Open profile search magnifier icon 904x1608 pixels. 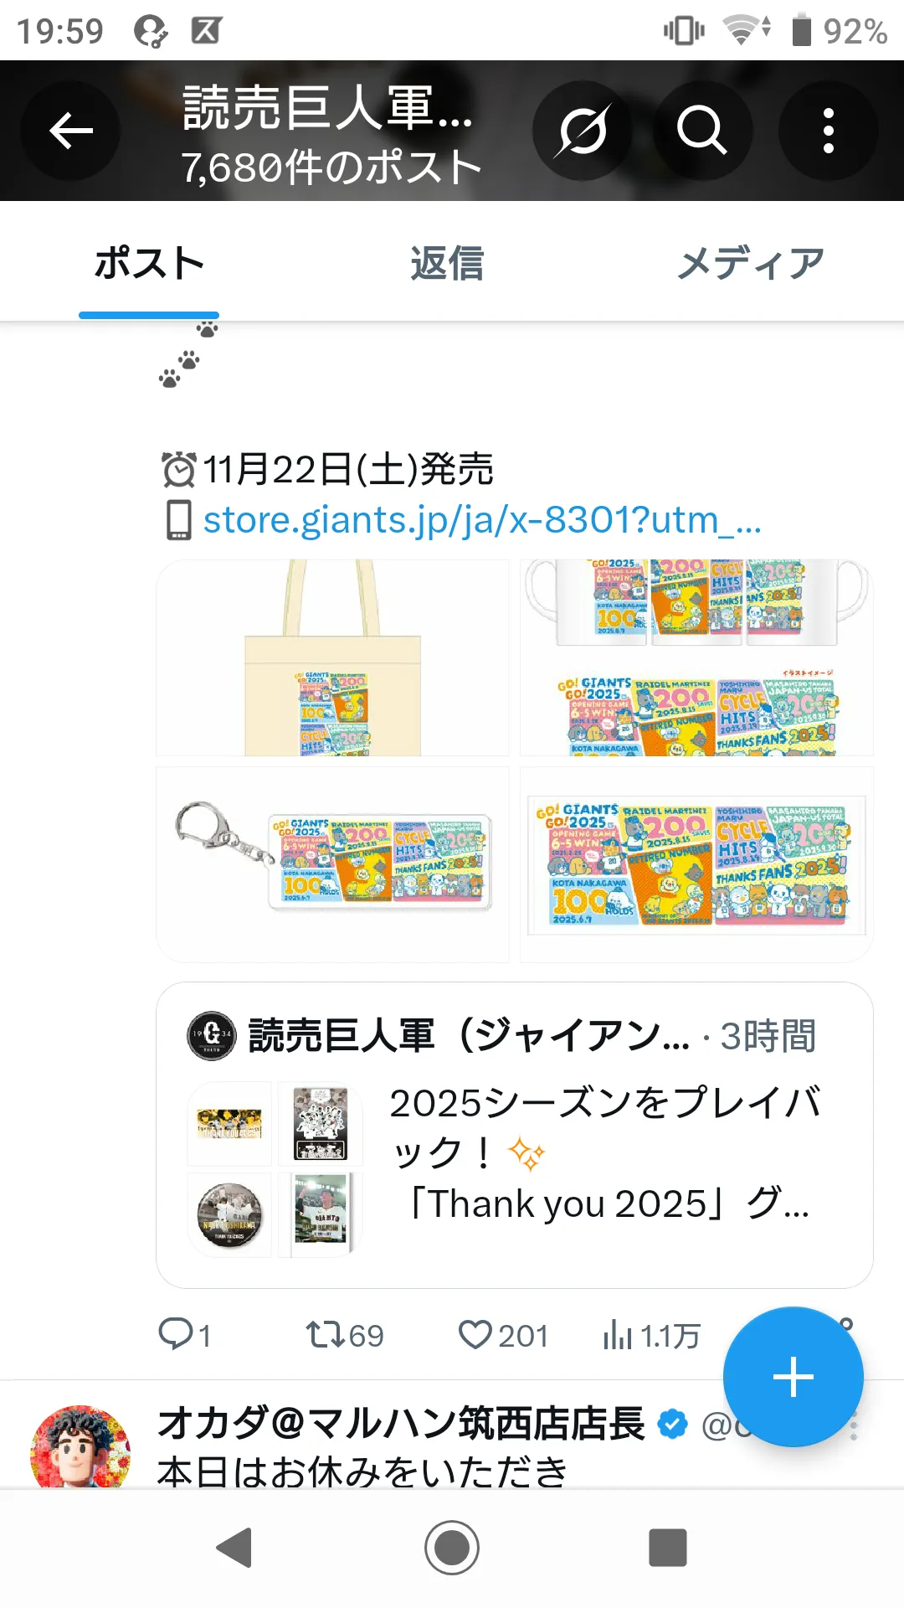701,131
